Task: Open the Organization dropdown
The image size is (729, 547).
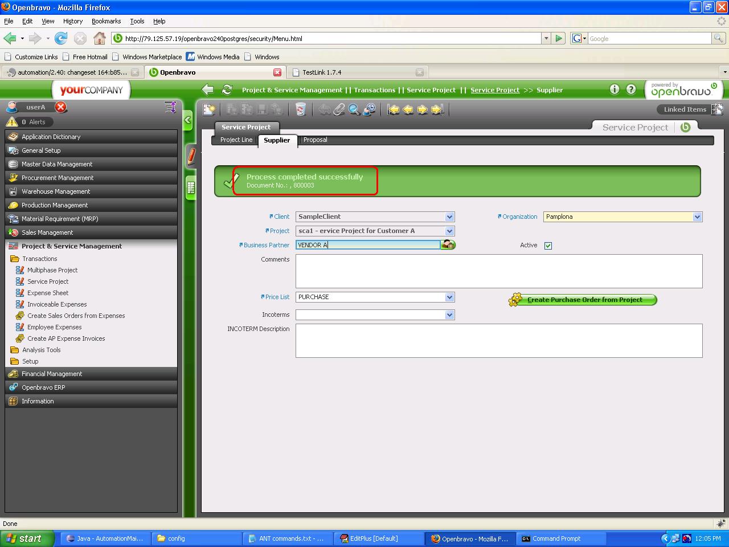Action: tap(697, 217)
